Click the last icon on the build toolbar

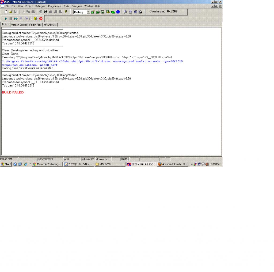[x=140, y=12]
